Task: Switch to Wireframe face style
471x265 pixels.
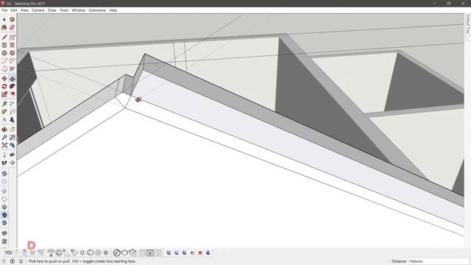Action: (x=4, y=191)
